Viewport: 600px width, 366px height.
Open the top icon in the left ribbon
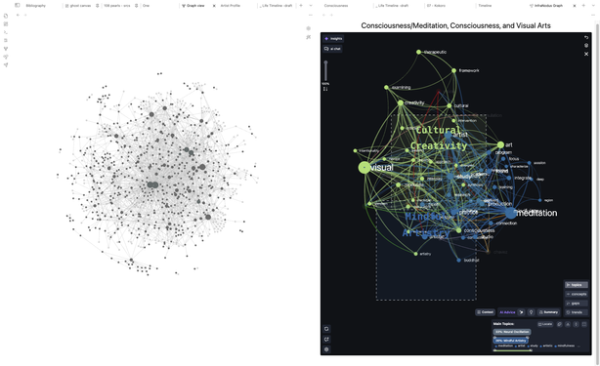coord(6,16)
